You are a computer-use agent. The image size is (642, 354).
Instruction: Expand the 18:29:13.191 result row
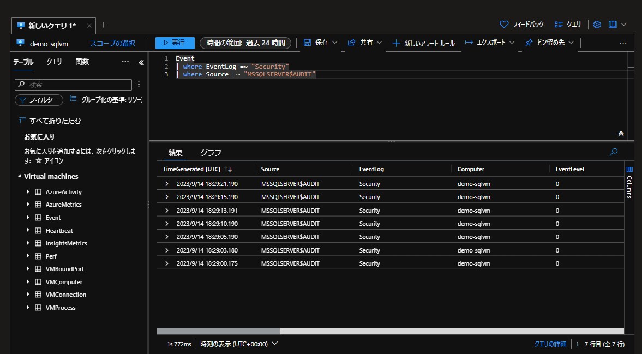pos(167,211)
